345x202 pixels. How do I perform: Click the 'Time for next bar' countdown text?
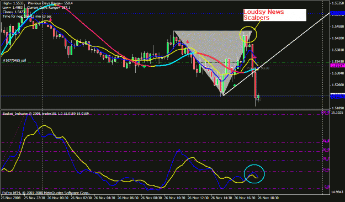pyautogui.click(x=27, y=17)
